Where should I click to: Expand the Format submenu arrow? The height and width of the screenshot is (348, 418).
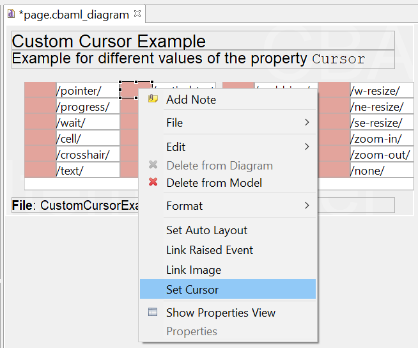click(x=307, y=205)
